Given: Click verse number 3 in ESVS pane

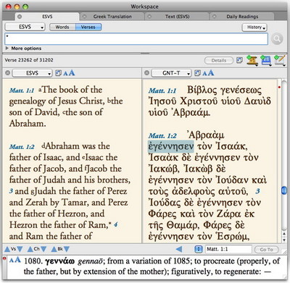Looking at the screenshot, I should (x=11, y=191).
